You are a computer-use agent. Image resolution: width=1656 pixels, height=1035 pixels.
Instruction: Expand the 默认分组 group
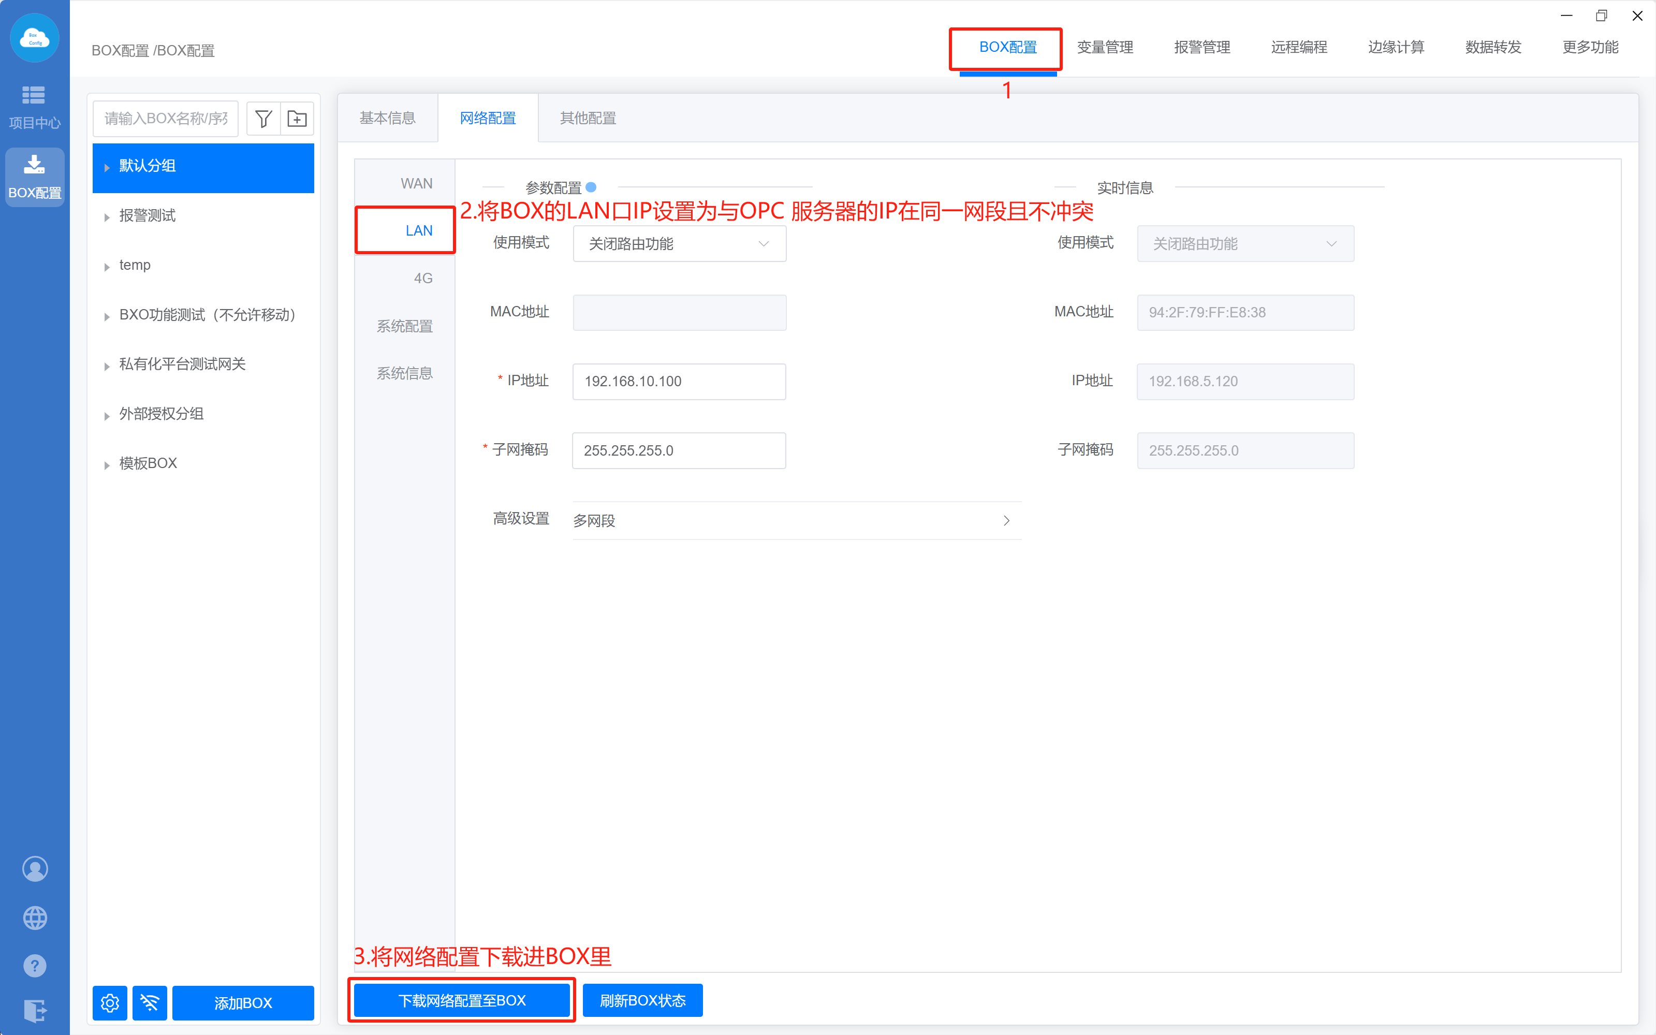(x=107, y=167)
